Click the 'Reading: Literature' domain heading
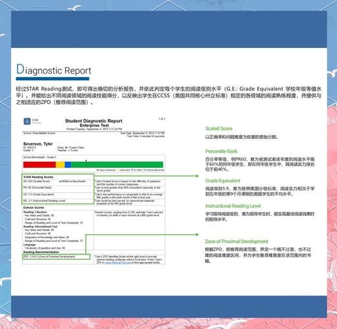337x329 pixels. (35, 212)
